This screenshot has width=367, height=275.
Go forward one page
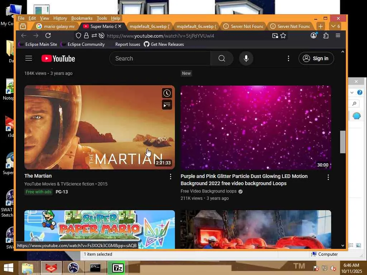point(36,35)
